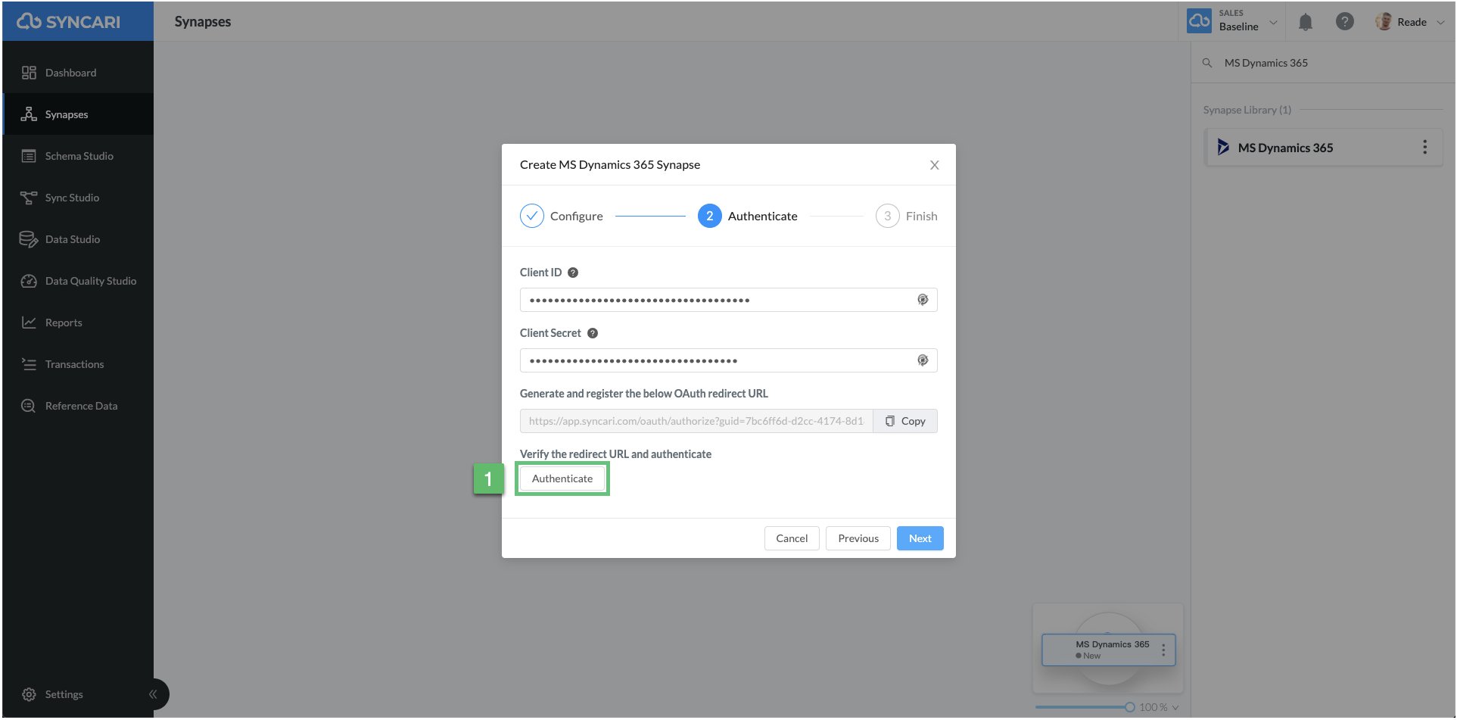This screenshot has height=720, width=1457.
Task: Click the Reade user avatar
Action: point(1384,21)
